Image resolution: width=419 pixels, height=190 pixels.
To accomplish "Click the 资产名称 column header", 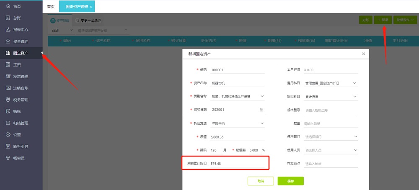I will click(103, 41).
